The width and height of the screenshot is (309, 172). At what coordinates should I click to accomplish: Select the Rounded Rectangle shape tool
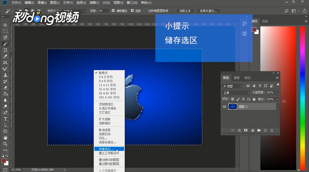5,132
